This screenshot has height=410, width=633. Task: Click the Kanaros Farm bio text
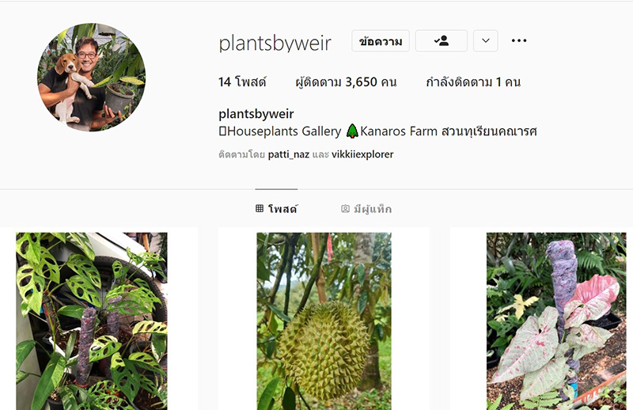coord(399,131)
